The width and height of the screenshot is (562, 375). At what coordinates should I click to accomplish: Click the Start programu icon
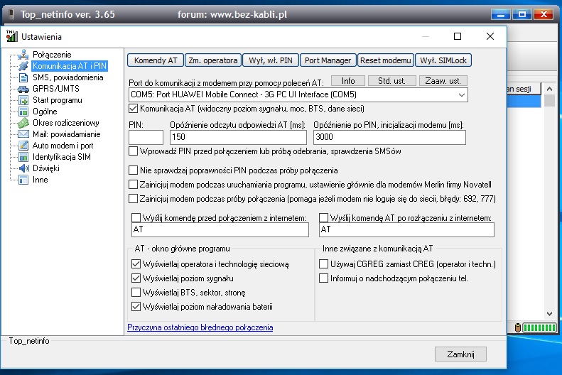[23, 100]
